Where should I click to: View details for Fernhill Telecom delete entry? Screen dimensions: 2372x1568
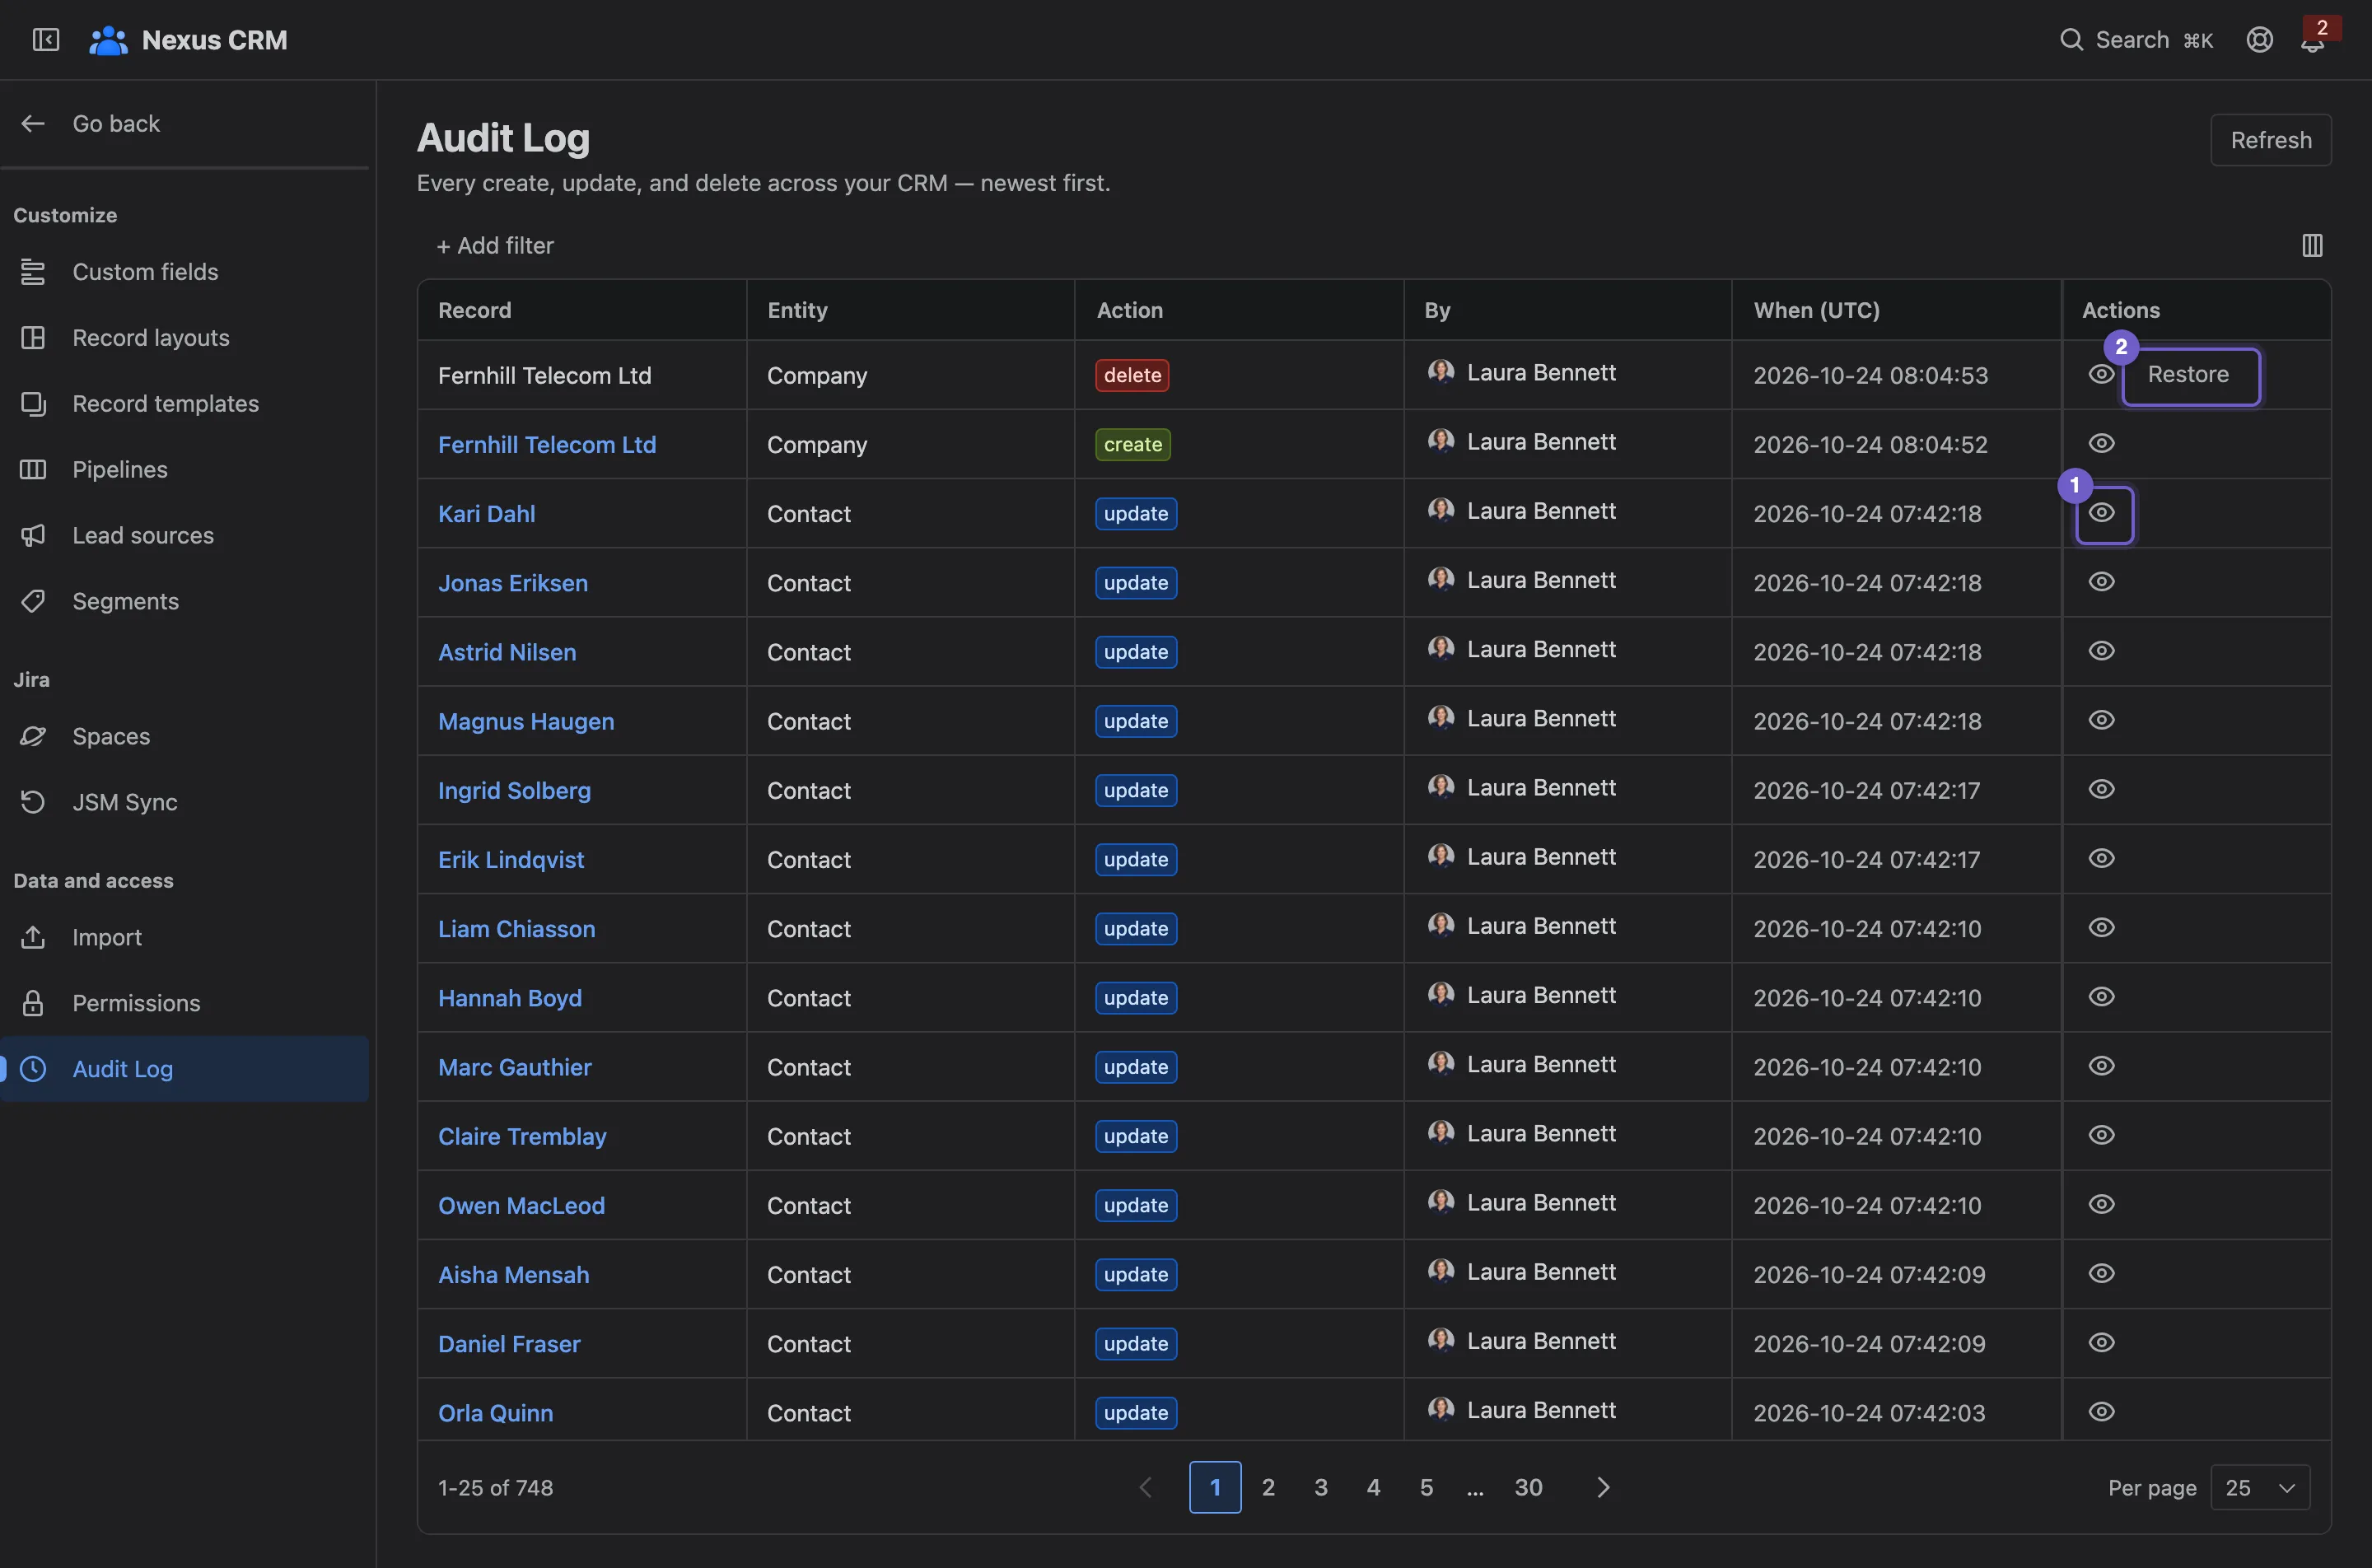coord(2101,374)
